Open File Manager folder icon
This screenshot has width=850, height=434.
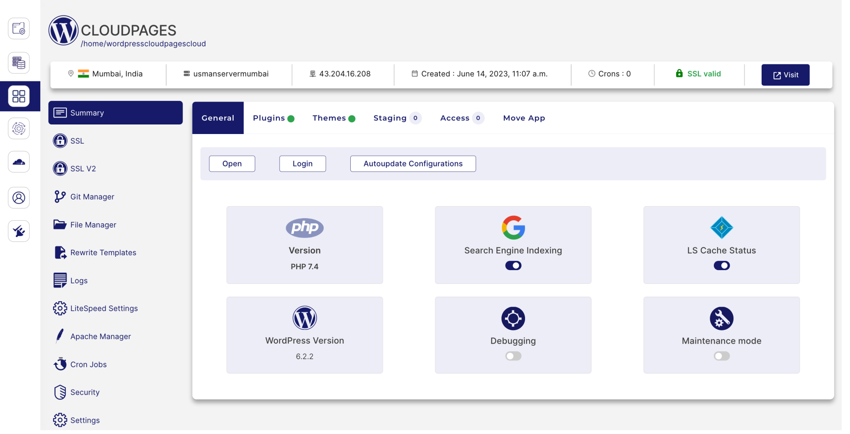click(x=60, y=224)
